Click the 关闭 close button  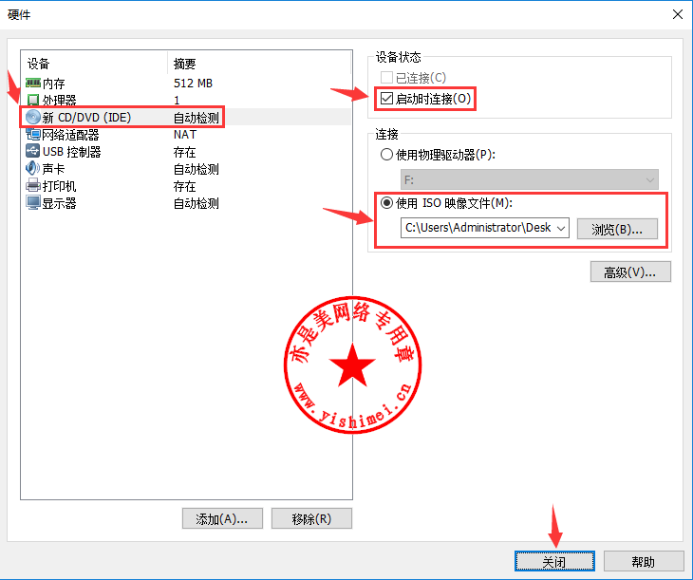tap(554, 561)
